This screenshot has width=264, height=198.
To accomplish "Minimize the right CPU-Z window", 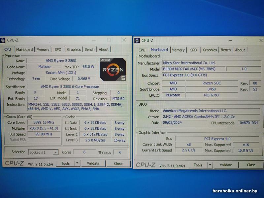I will coord(230,41).
